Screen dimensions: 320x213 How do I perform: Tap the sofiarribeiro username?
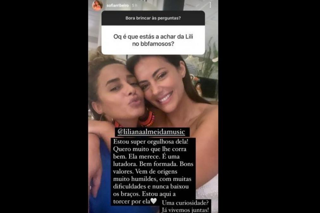[117, 5]
